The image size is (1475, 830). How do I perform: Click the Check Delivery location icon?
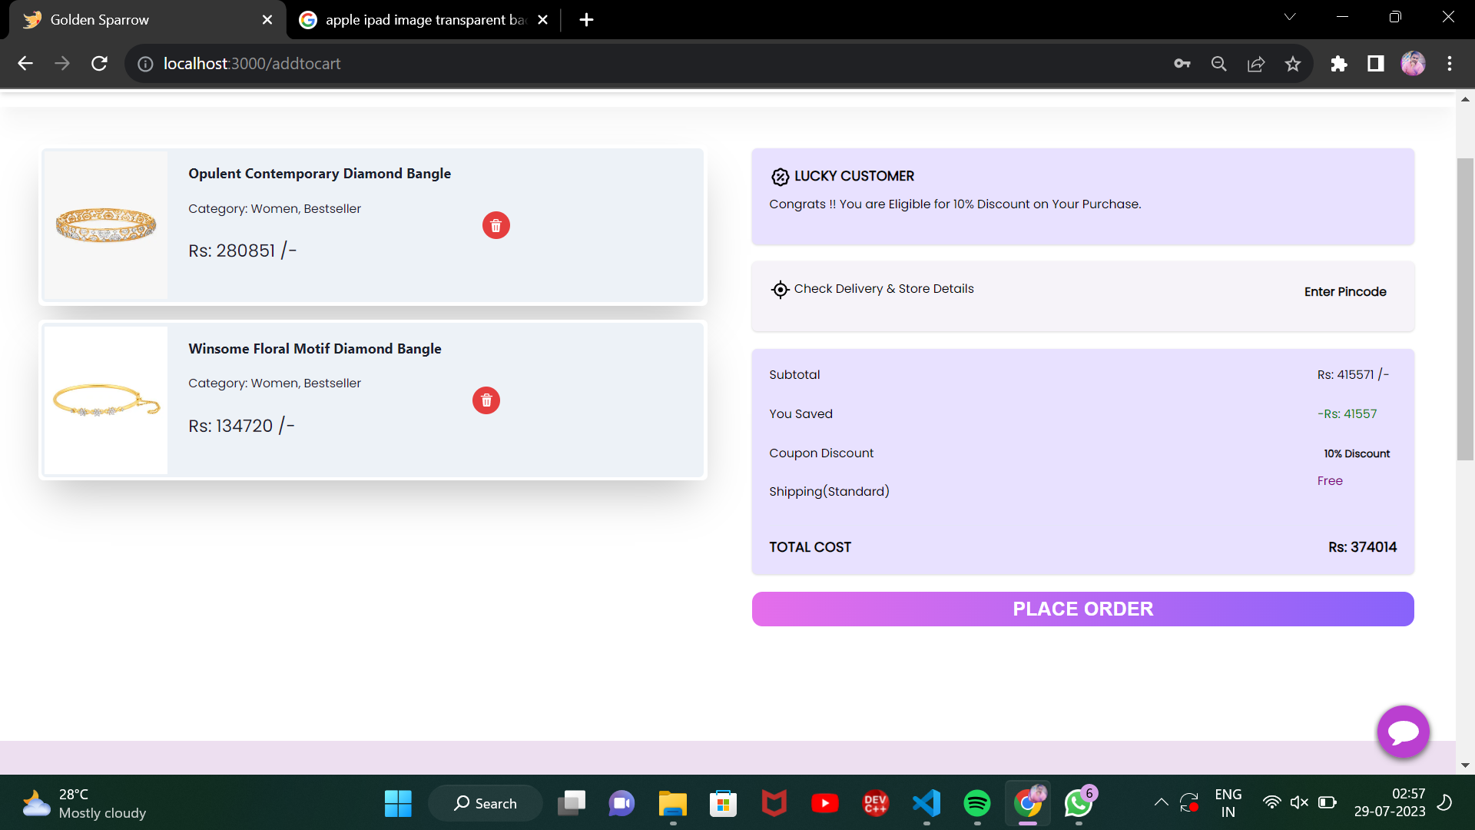coord(780,290)
